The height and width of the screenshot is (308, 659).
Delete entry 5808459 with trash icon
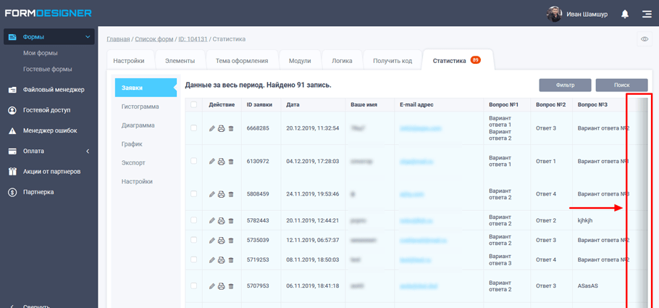231,194
